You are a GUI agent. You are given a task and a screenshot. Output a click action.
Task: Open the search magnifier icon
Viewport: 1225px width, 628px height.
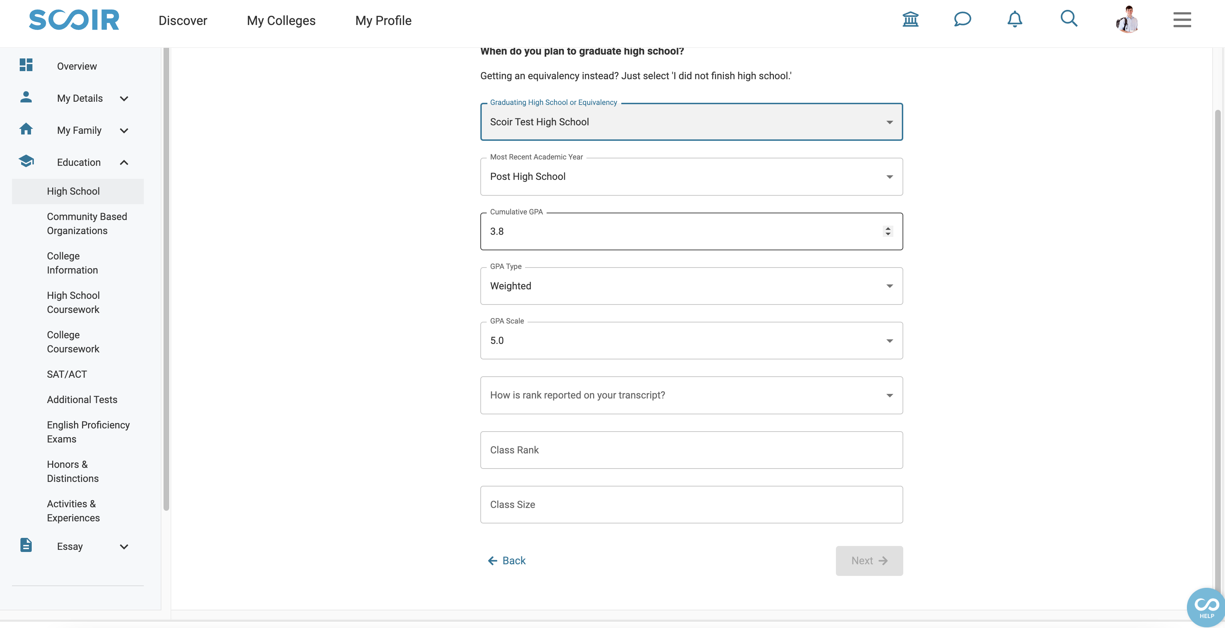click(1069, 19)
